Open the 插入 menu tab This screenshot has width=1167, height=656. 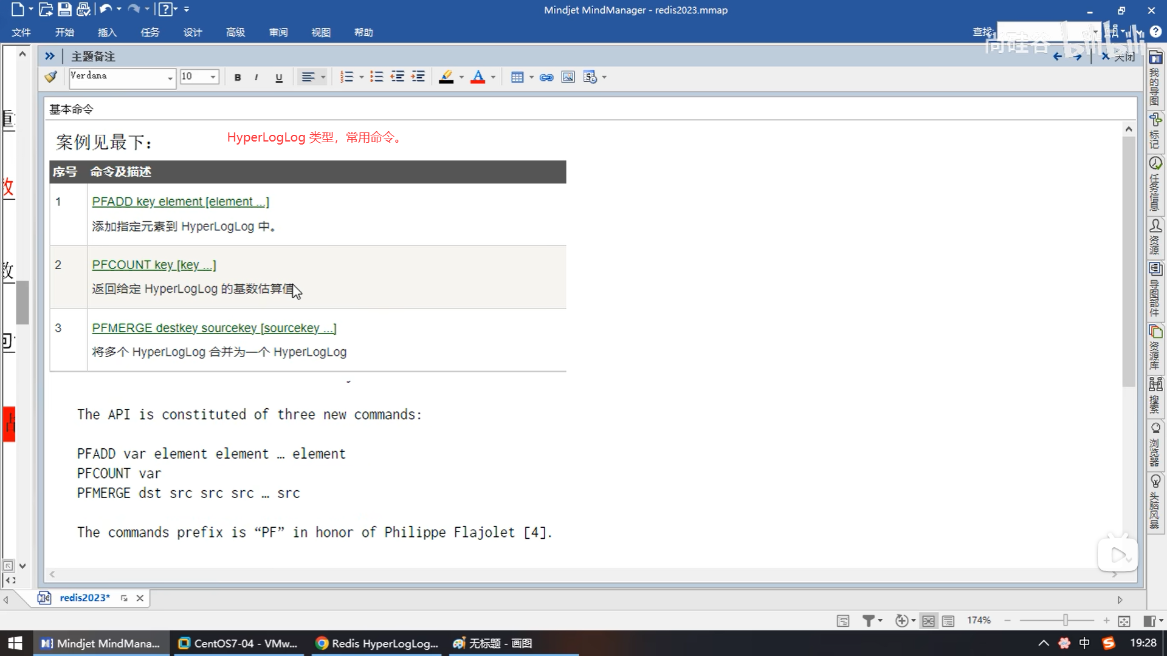pyautogui.click(x=107, y=32)
